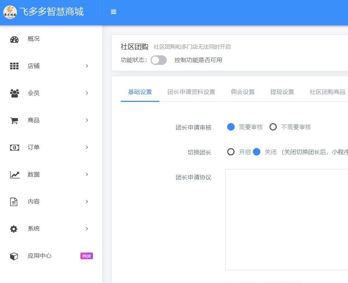Open the 订单 sidebar menu label
Image resolution: width=348 pixels, height=283 pixels.
(33, 147)
